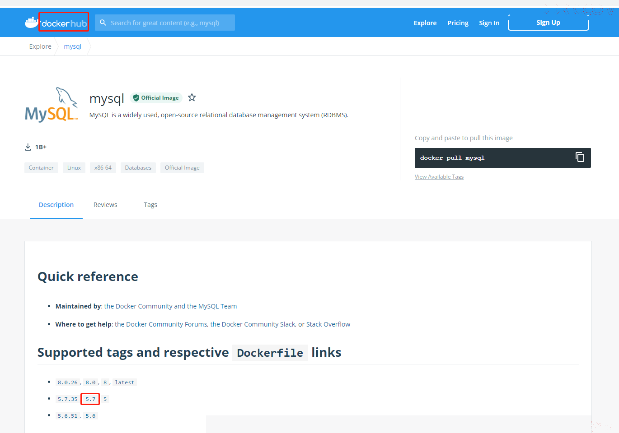
Task: Click the MySQL dolphin logo
Action: pos(52,105)
